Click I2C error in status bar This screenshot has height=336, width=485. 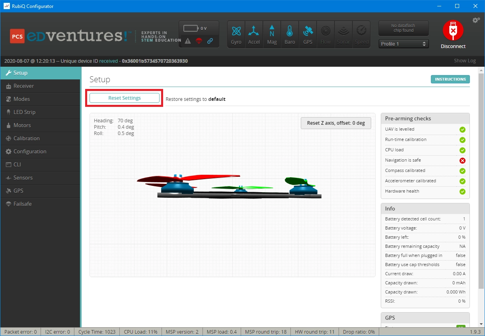click(x=57, y=332)
